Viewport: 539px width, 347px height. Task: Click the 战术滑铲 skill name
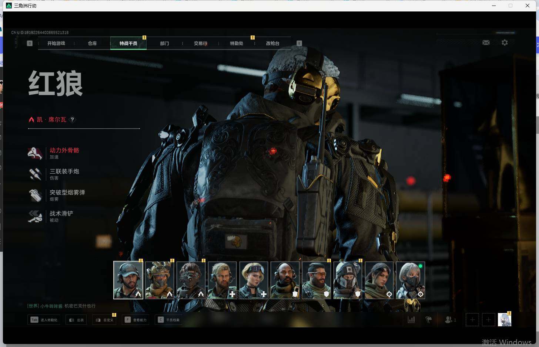61,214
